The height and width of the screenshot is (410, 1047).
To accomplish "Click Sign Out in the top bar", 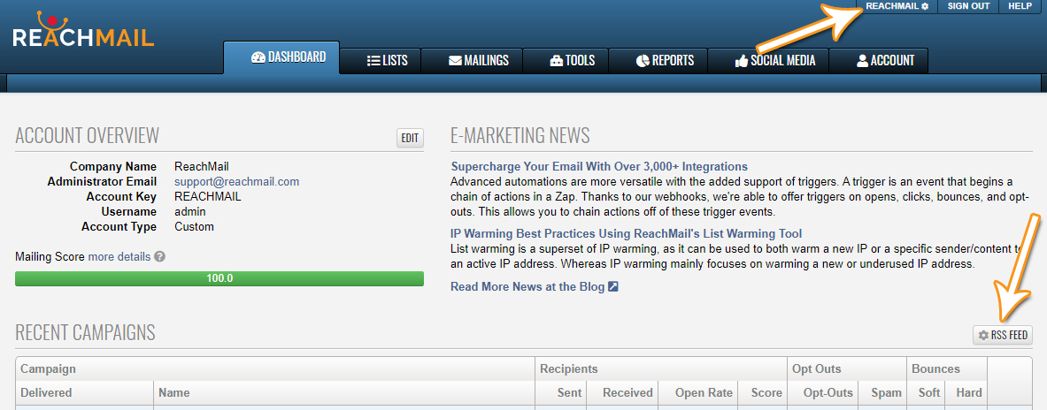I will click(x=968, y=6).
